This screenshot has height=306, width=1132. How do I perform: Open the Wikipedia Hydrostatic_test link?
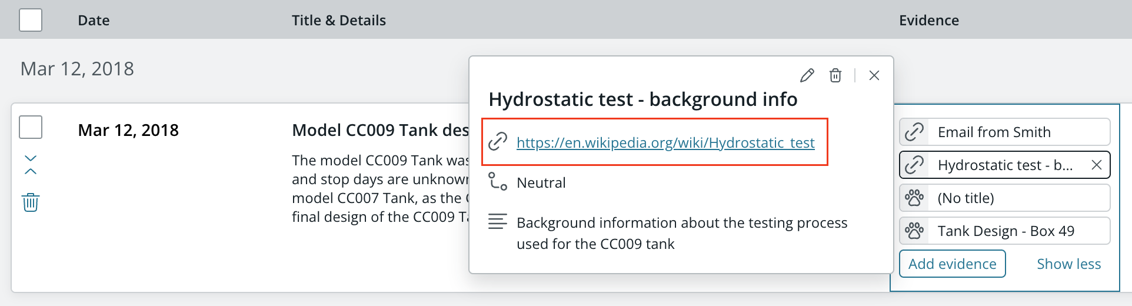665,142
